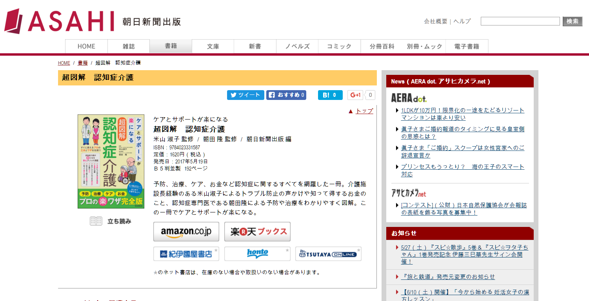Open the 新書 navigation tab
The height and width of the screenshot is (301, 589).
click(255, 46)
